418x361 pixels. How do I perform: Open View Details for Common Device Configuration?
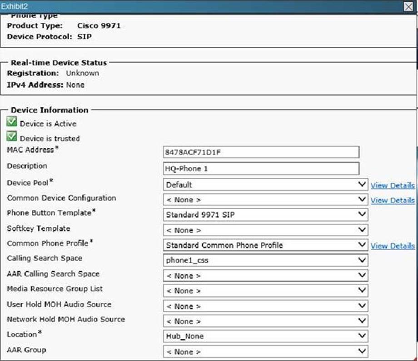tap(393, 200)
